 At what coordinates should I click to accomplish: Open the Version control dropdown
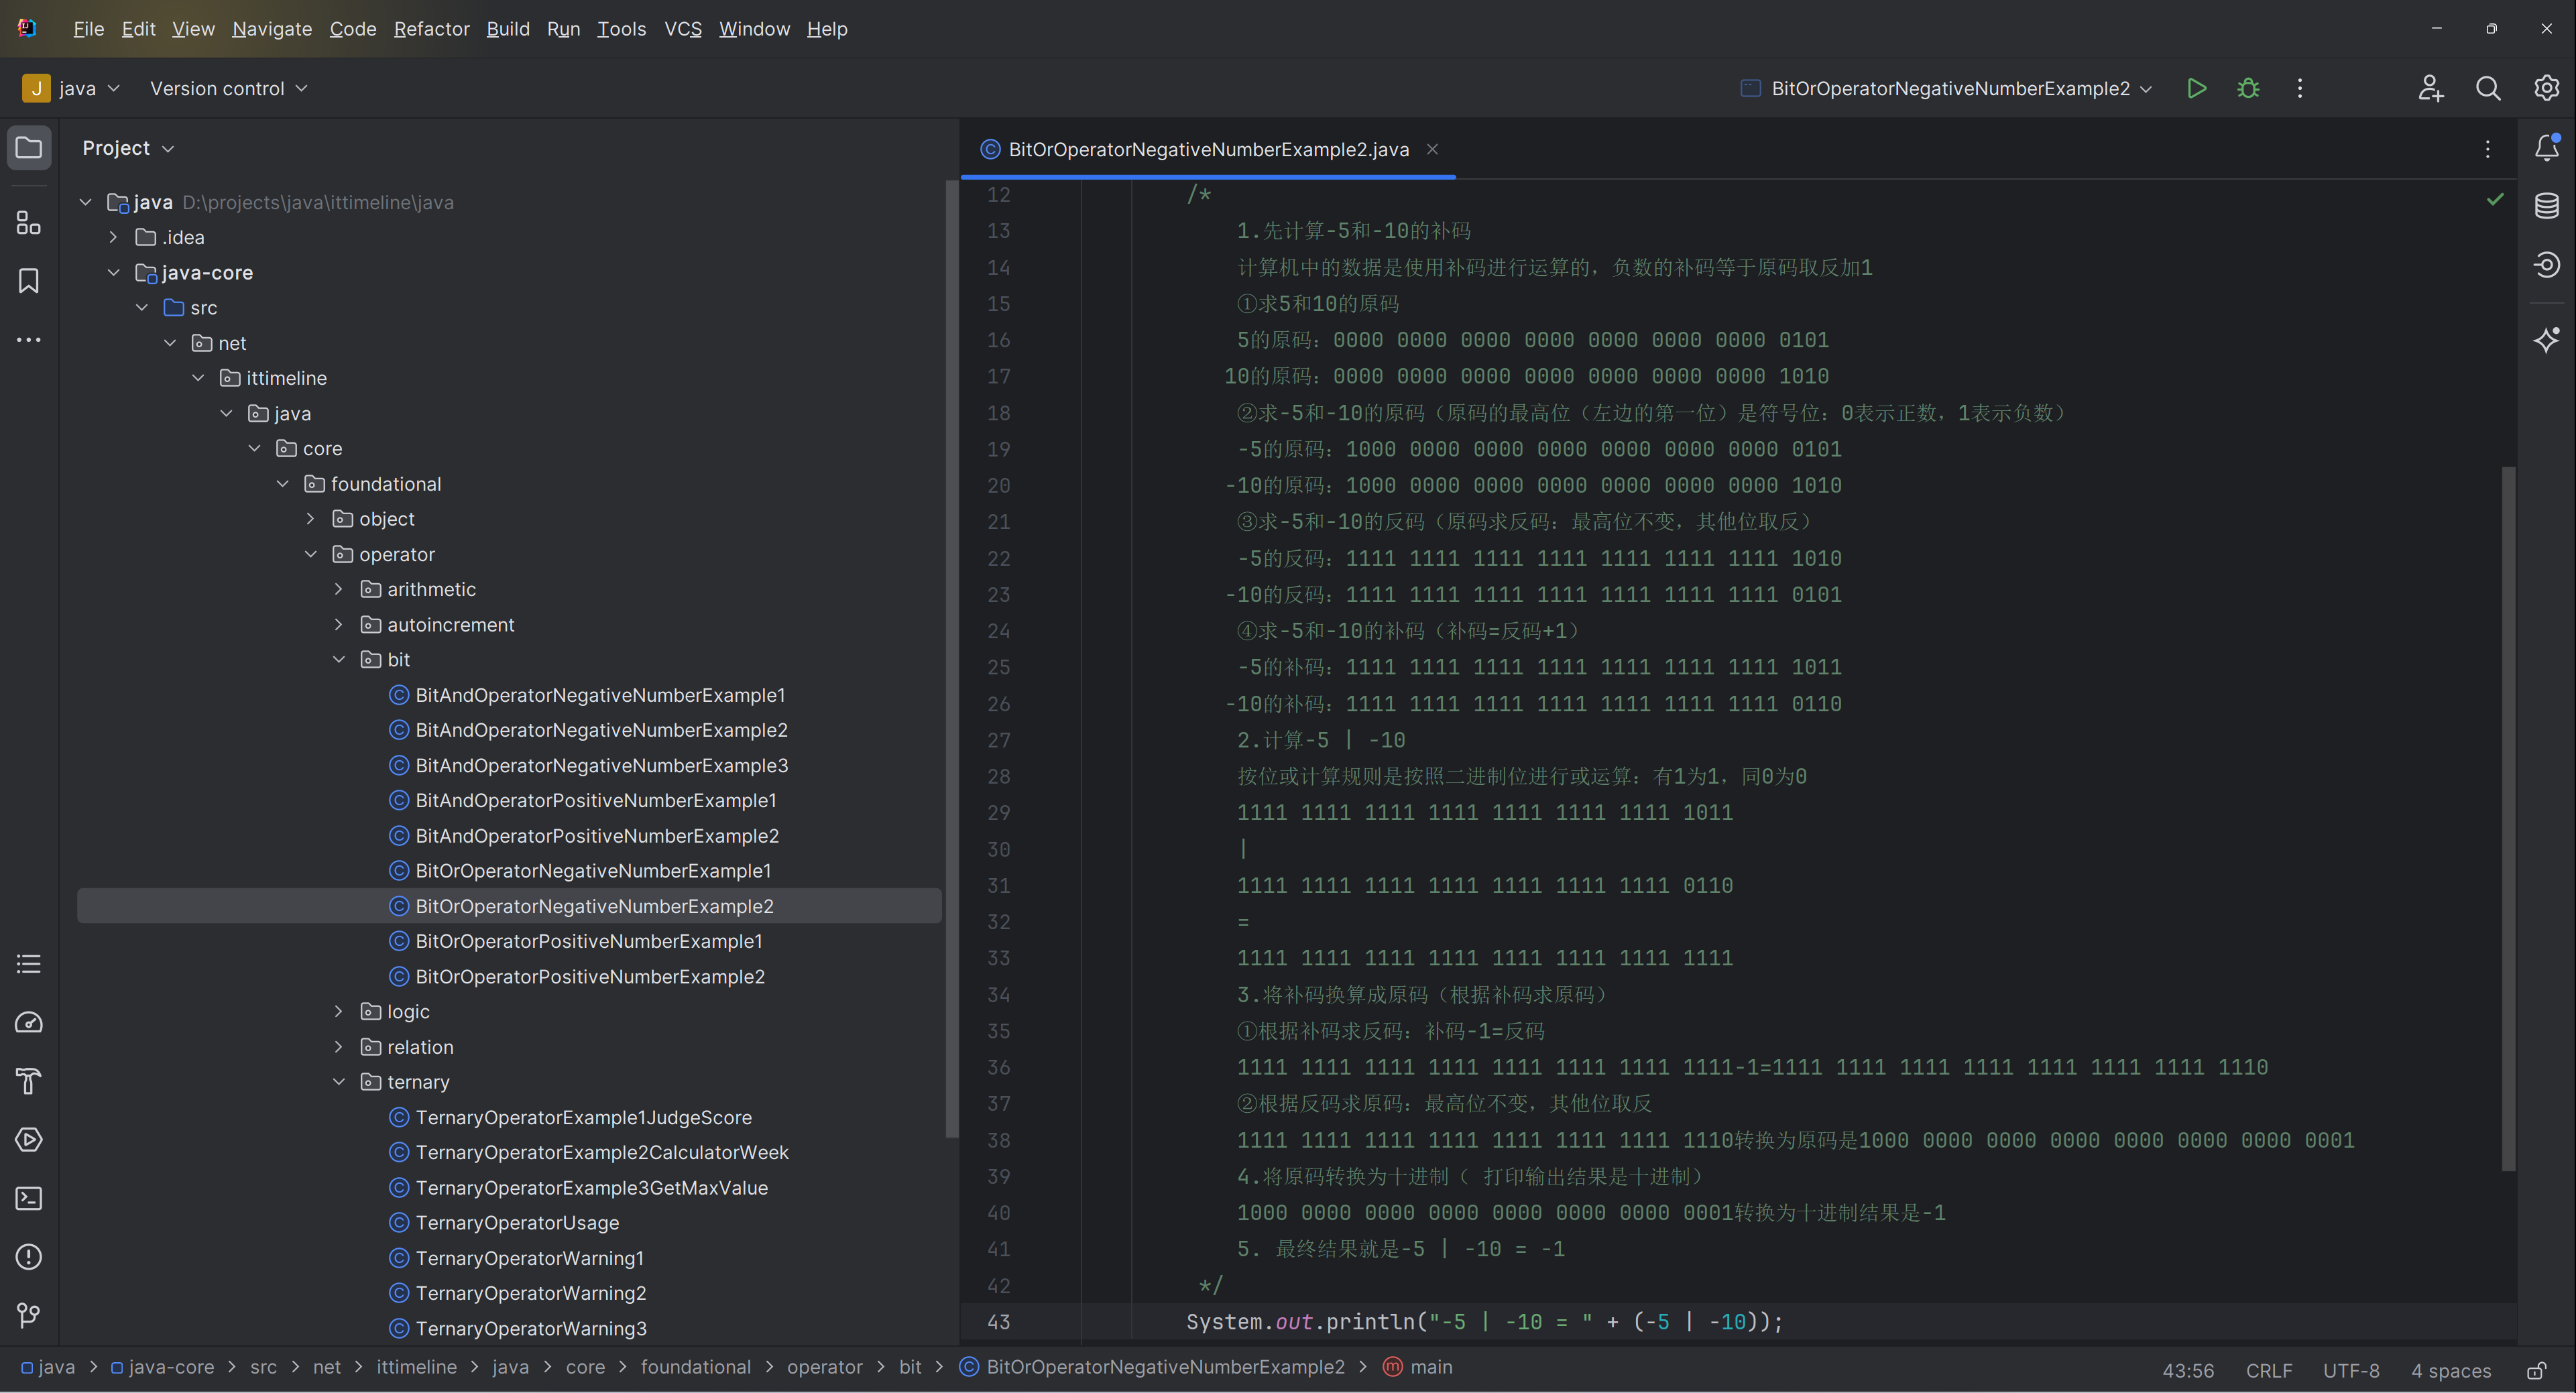228,88
